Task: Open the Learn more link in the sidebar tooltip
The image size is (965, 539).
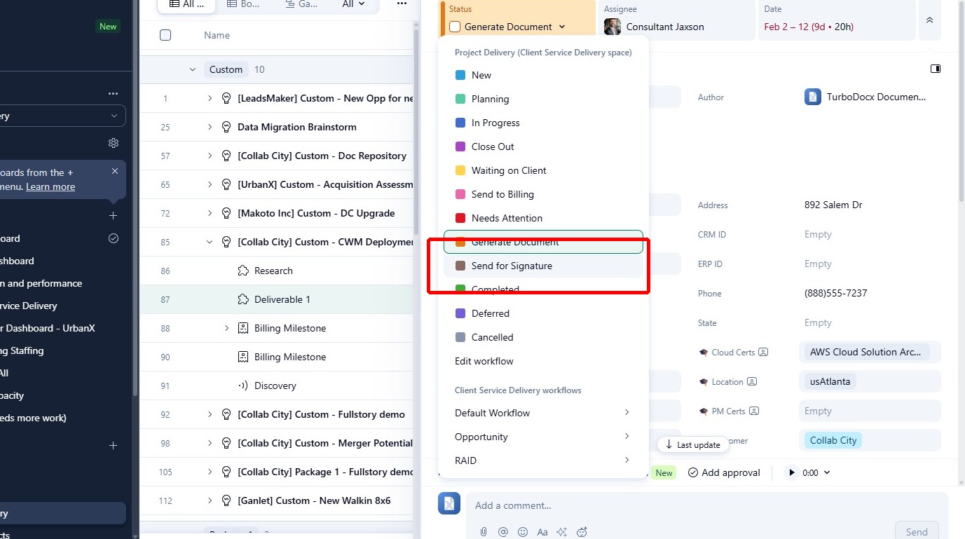Action: coord(50,186)
